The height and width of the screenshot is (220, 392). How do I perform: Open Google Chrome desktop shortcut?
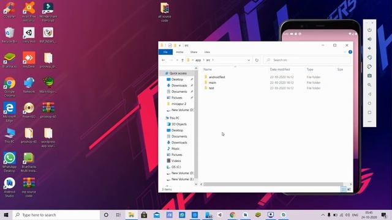[x=10, y=87]
